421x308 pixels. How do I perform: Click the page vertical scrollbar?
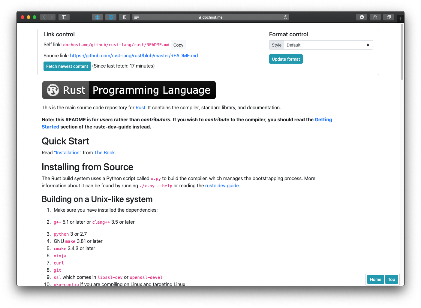[402, 52]
